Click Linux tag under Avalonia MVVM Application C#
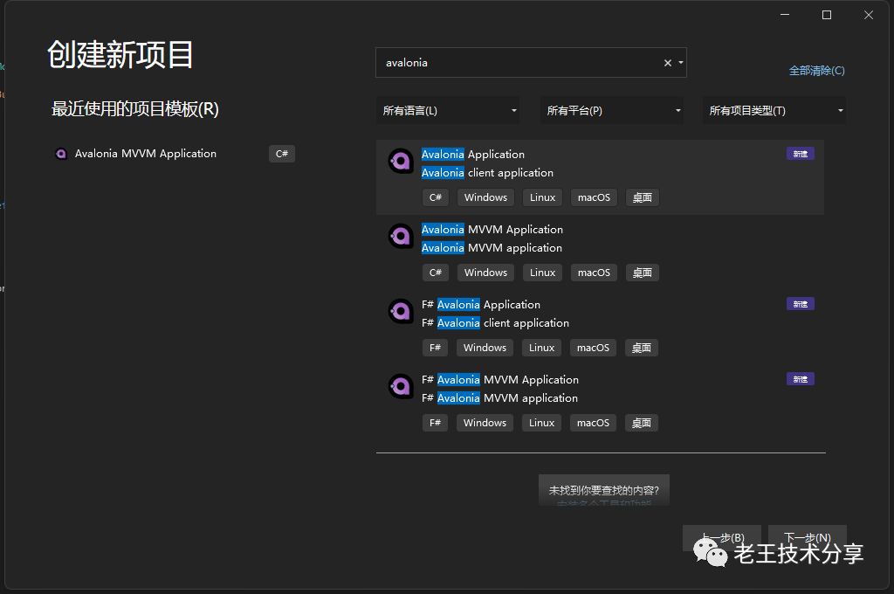894x594 pixels. (542, 273)
